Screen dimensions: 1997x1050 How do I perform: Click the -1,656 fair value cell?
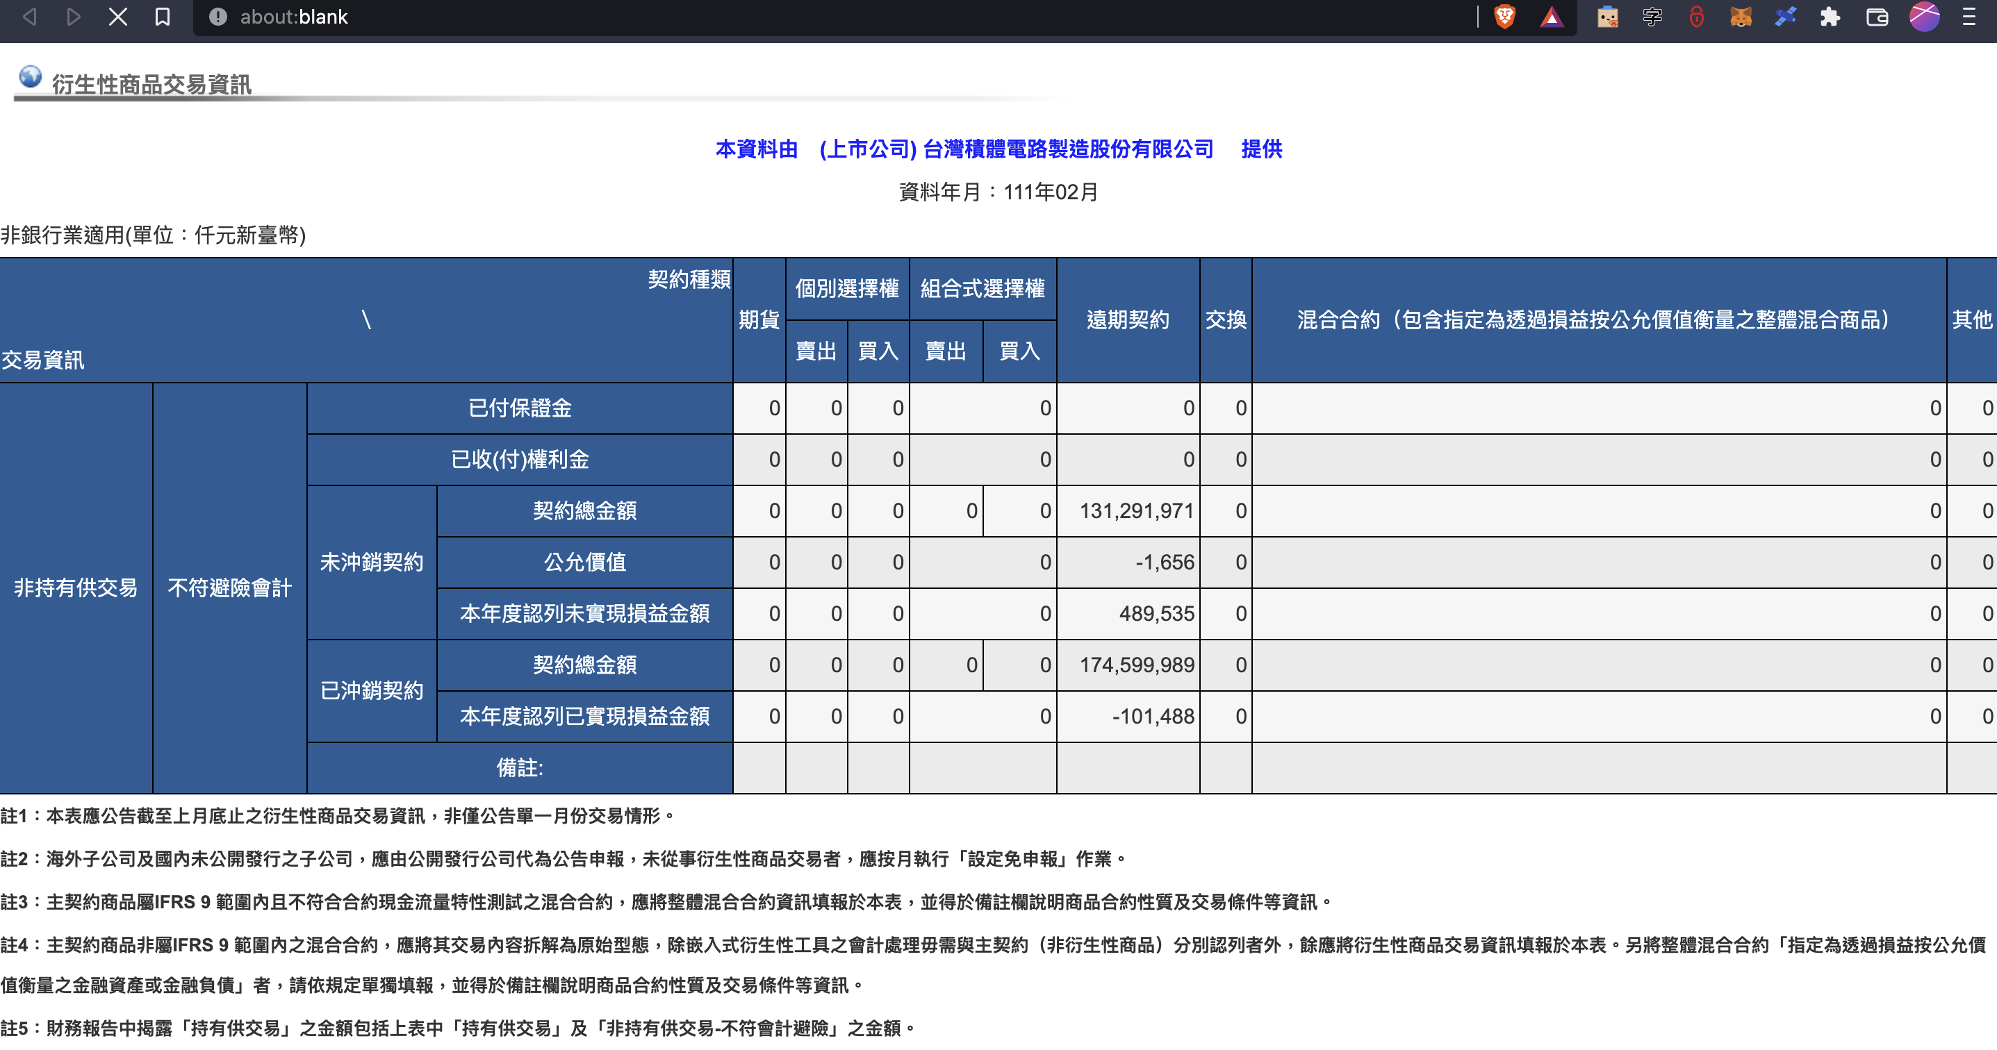click(x=1128, y=562)
